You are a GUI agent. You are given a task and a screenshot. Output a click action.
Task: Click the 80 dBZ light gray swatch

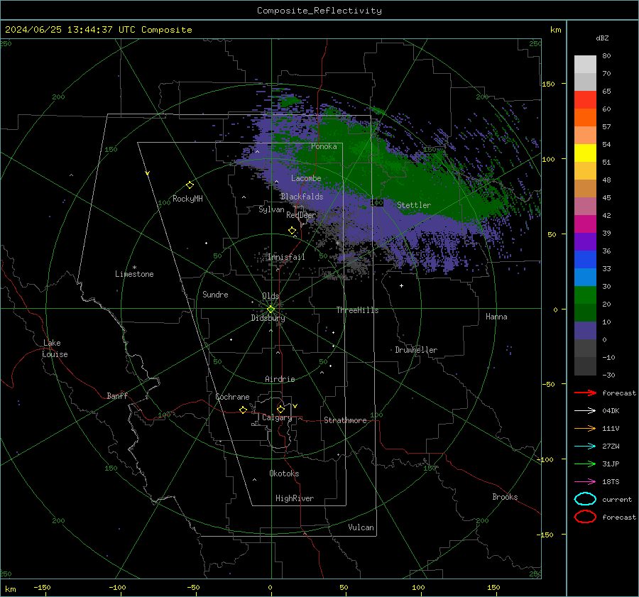click(x=585, y=64)
